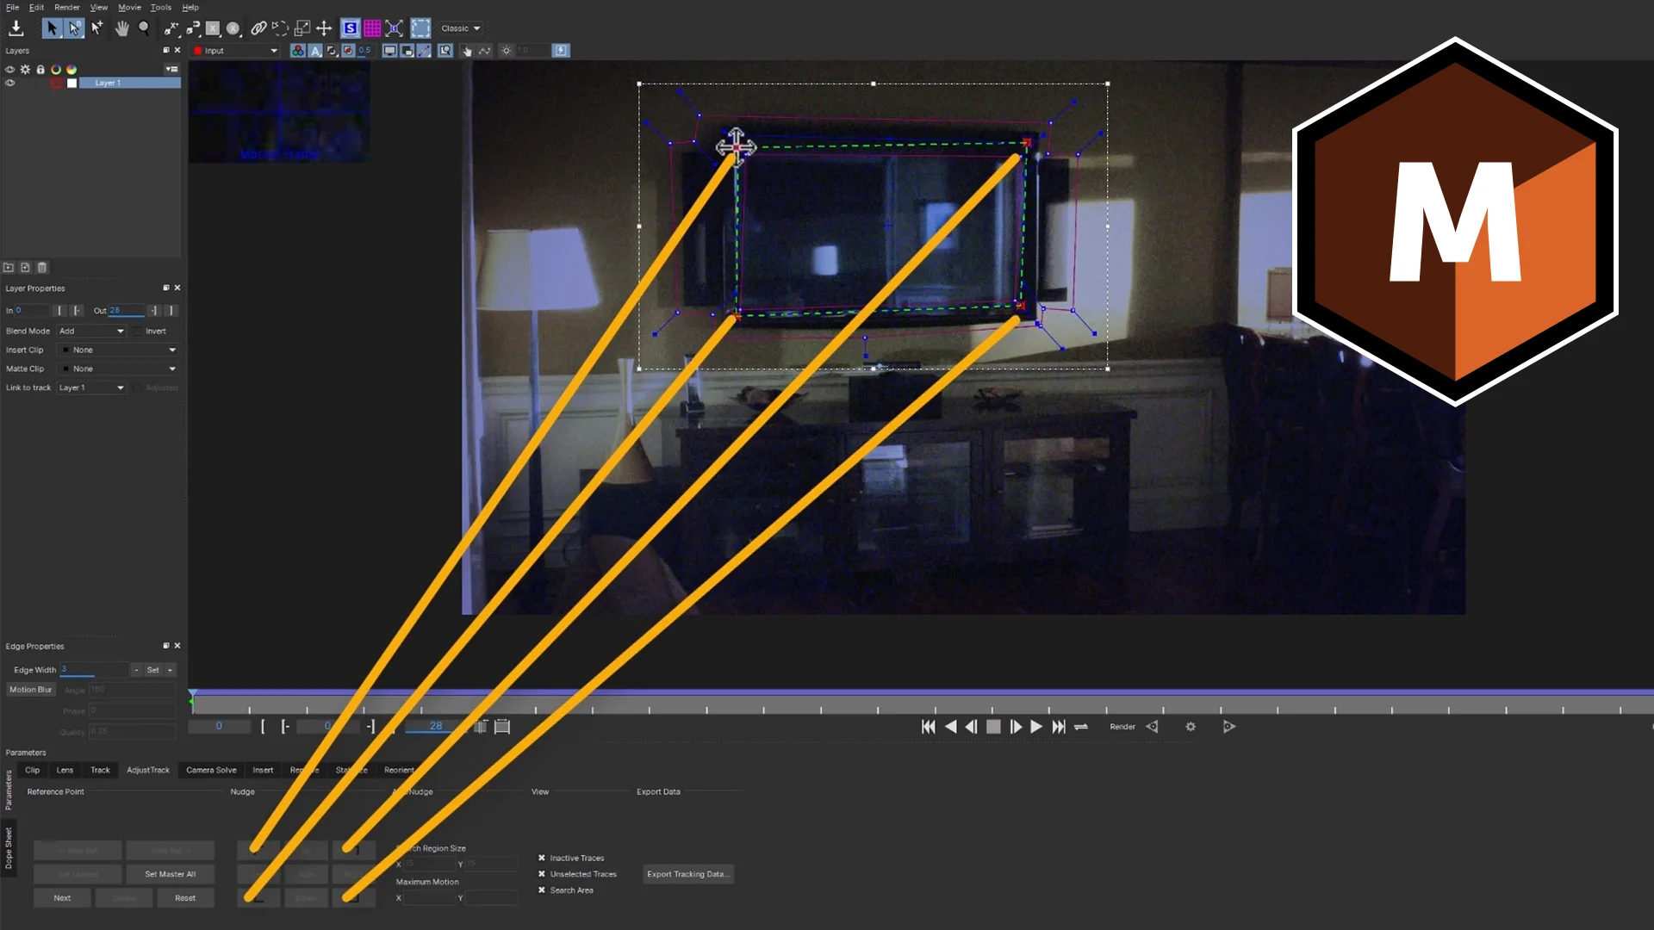Image resolution: width=1654 pixels, height=930 pixels.
Task: Click the delete layer trash icon
Action: [x=42, y=268]
